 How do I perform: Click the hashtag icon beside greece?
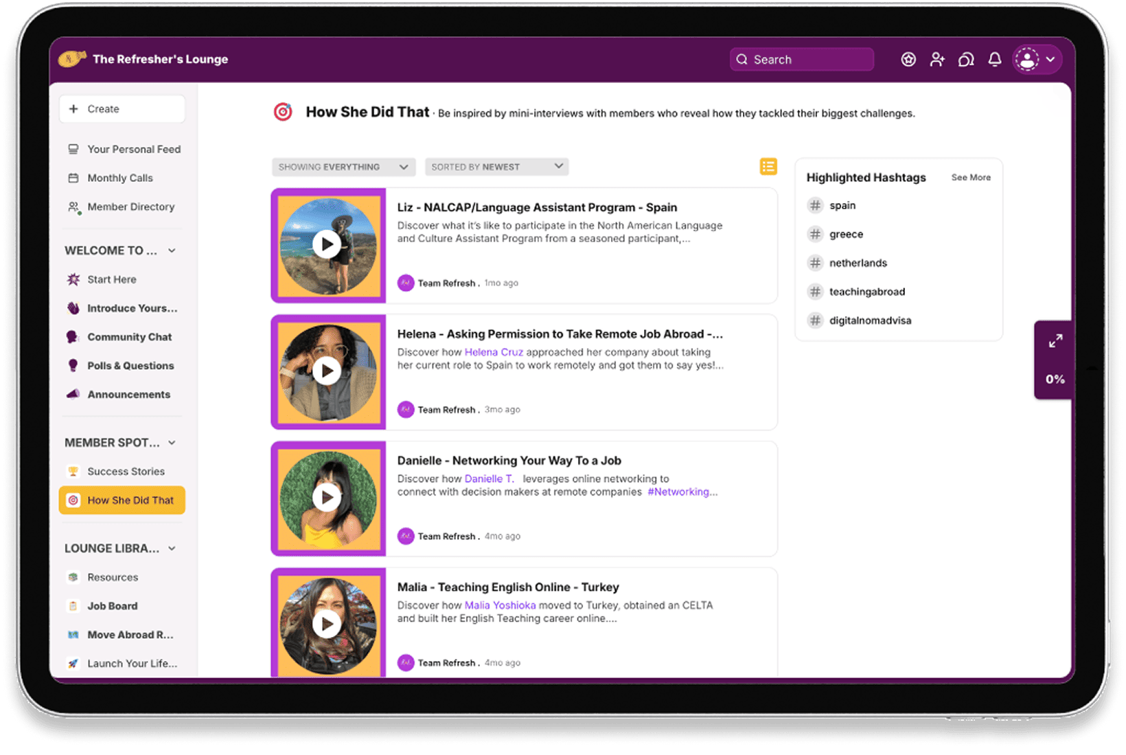tap(815, 234)
